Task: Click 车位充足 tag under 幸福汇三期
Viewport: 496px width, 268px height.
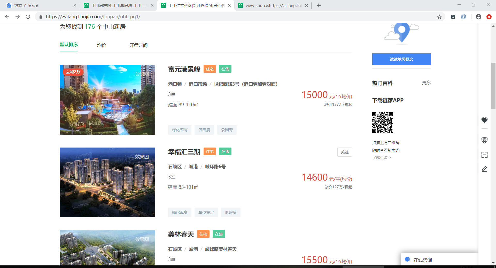Action: tap(206, 212)
